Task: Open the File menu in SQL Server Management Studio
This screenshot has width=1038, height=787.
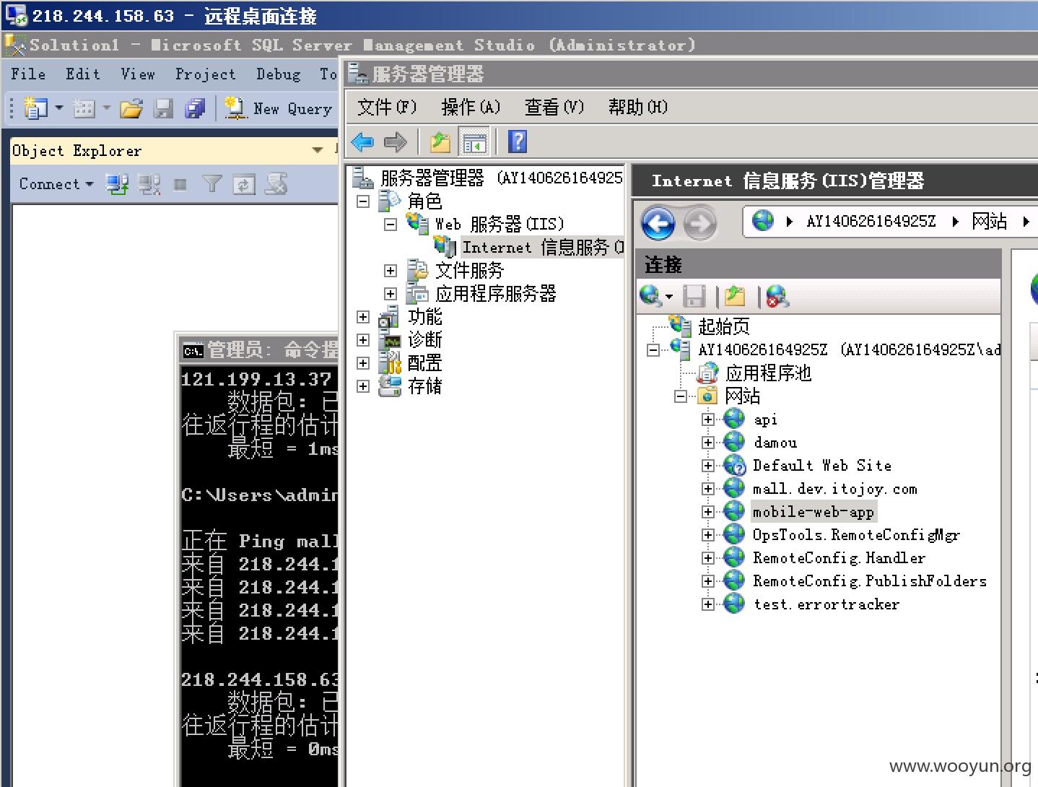Action: click(28, 74)
